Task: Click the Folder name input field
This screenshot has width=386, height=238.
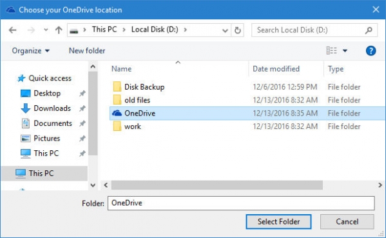Action: pyautogui.click(x=241, y=203)
